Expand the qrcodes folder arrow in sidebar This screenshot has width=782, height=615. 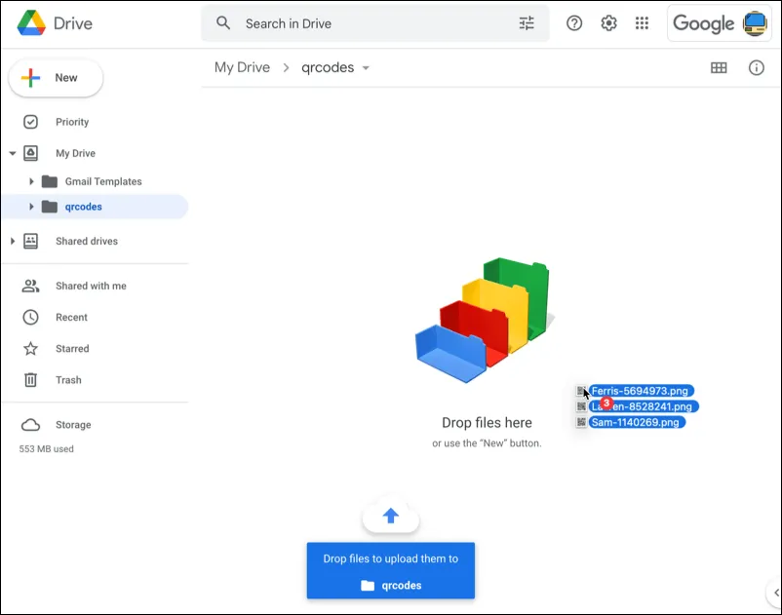[31, 207]
